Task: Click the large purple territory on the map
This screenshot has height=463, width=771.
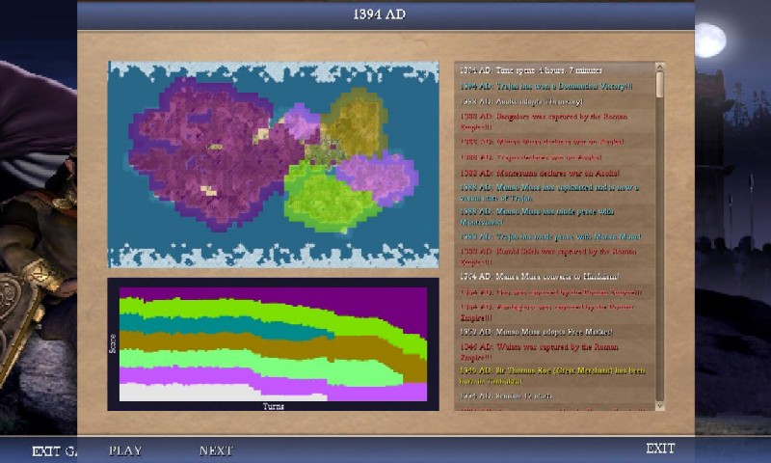Action: pos(202,145)
